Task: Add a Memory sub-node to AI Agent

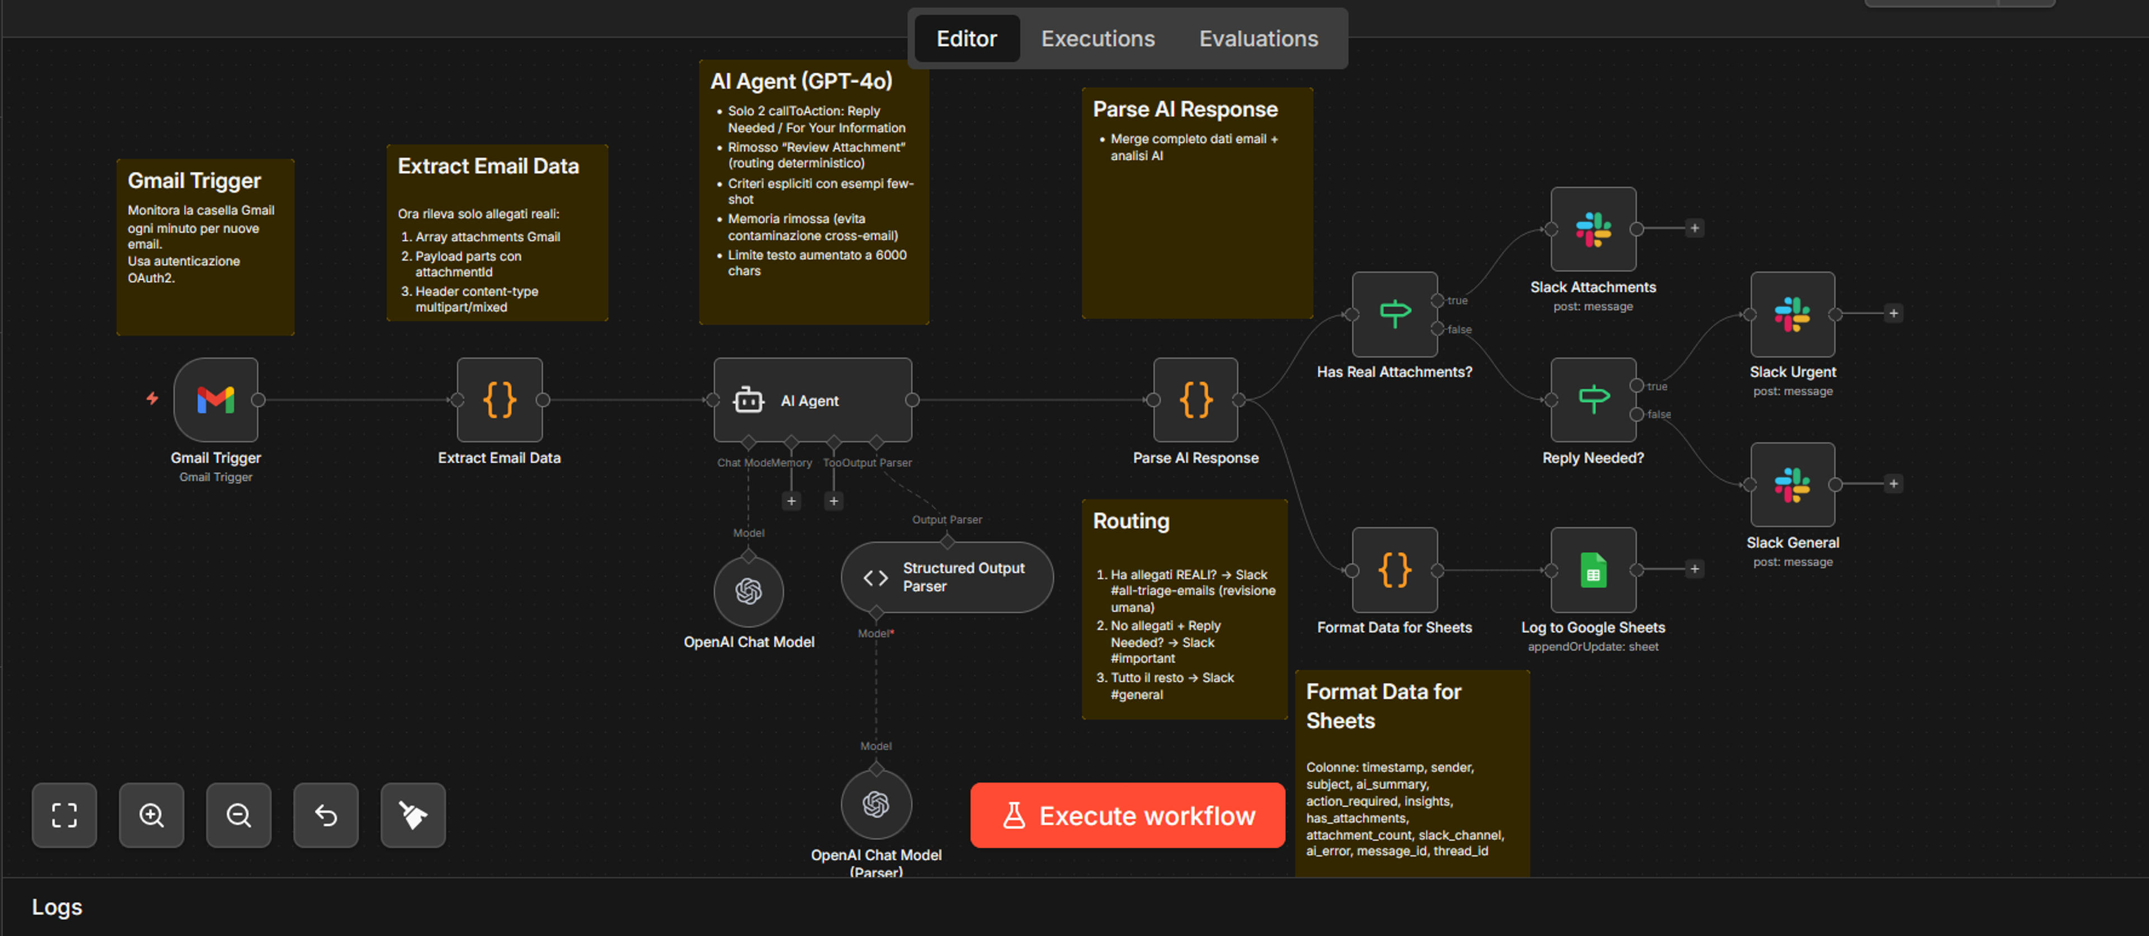Action: tap(792, 501)
